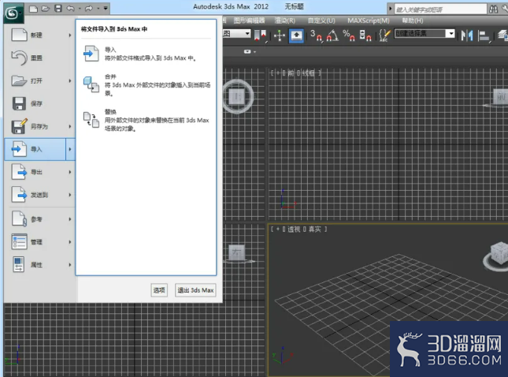Screen dimensions: 508x377
Task: Click the select and manipulate icon
Action: tap(280, 35)
